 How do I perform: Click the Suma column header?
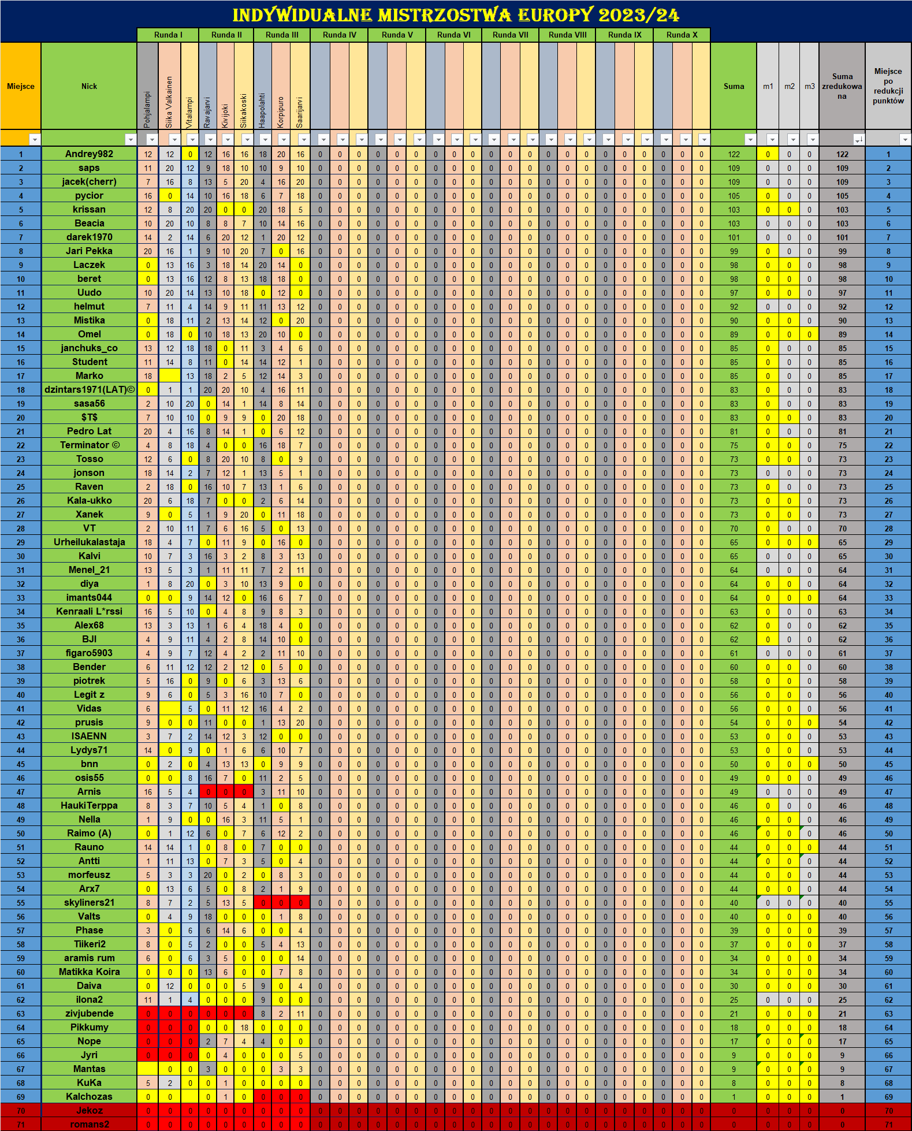(x=734, y=86)
